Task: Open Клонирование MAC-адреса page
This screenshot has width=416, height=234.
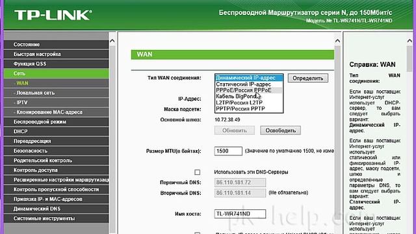Action: (x=57, y=112)
